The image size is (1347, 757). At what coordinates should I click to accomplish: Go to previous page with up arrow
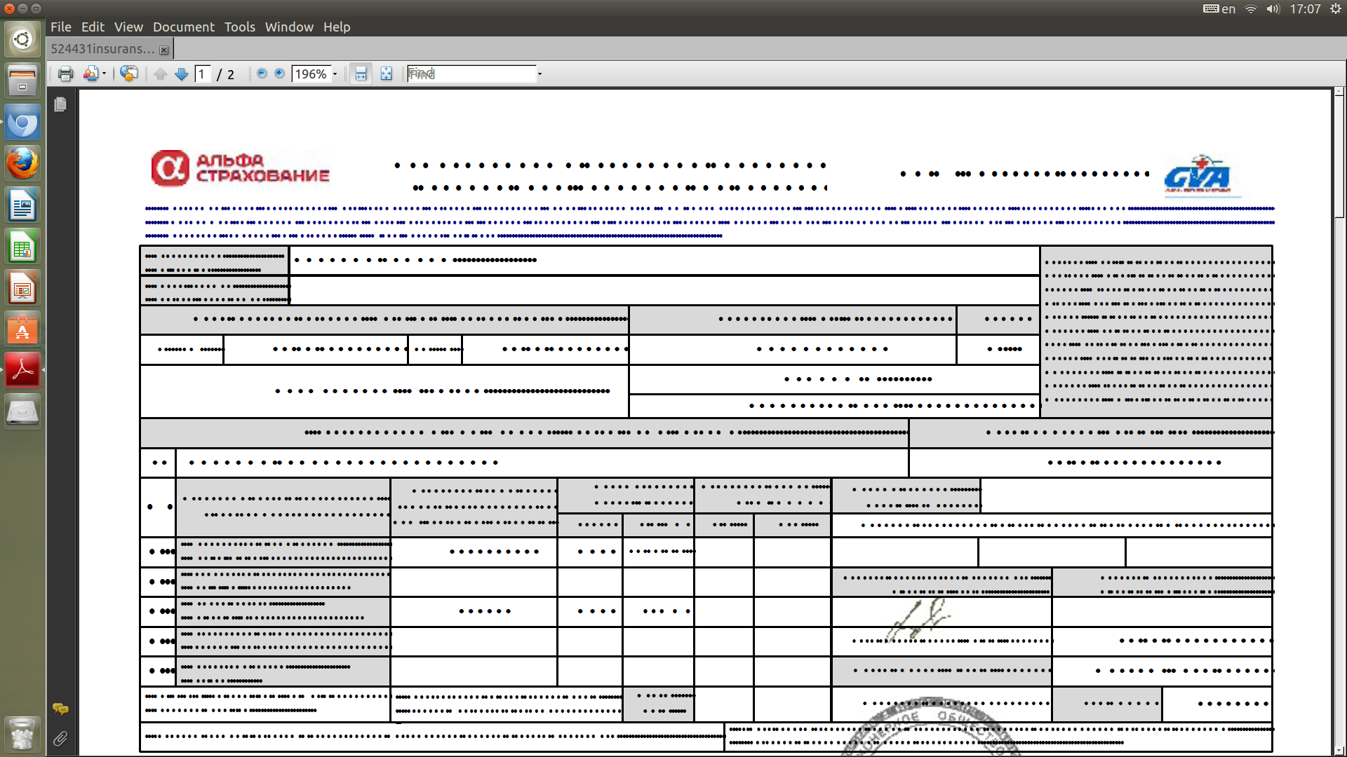(161, 74)
